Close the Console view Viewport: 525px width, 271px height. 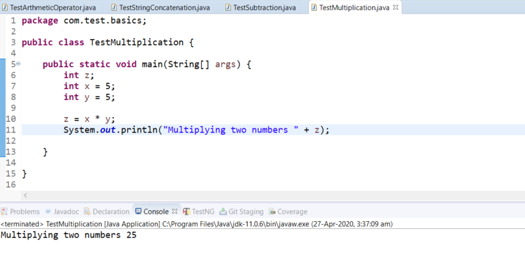click(175, 212)
